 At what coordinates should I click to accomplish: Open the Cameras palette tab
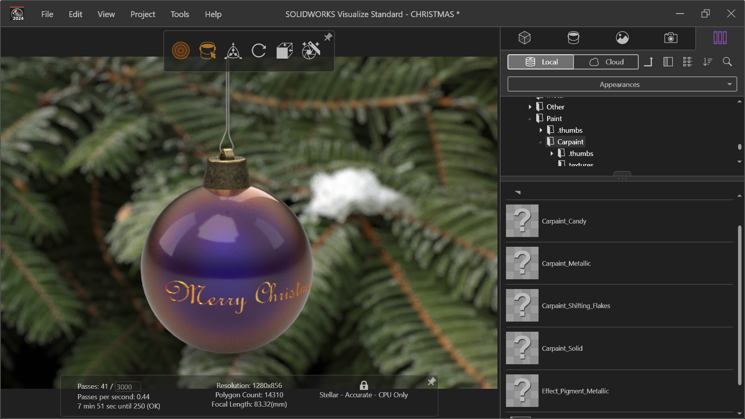tap(670, 38)
